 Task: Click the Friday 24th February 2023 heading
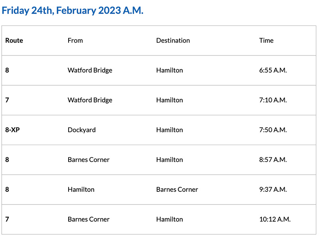pos(72,10)
